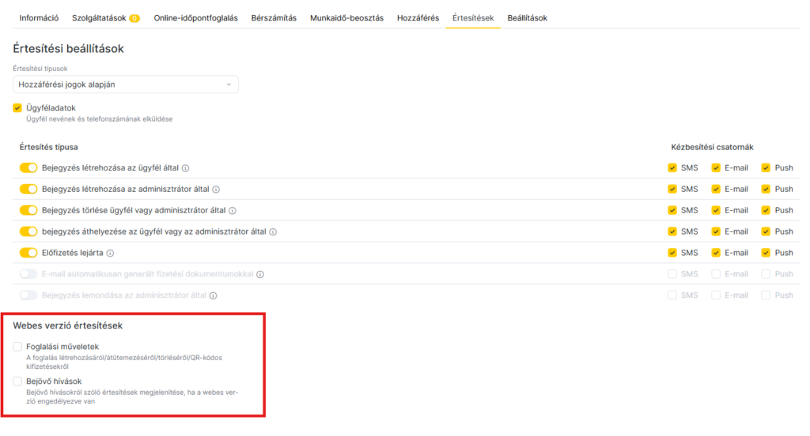Click info icon beside Bejegyzés létrehozása az ügyfél által
The width and height of the screenshot is (810, 436).
(186, 168)
